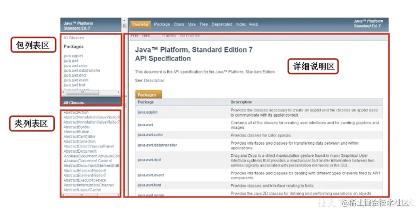This screenshot has width=416, height=214.
Task: Open java.awt.event in the Packages table
Action: click(151, 175)
